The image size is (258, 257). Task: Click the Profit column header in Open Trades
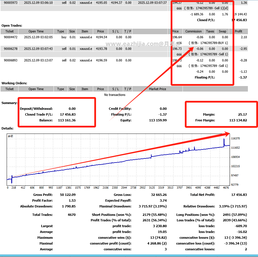(x=238, y=31)
